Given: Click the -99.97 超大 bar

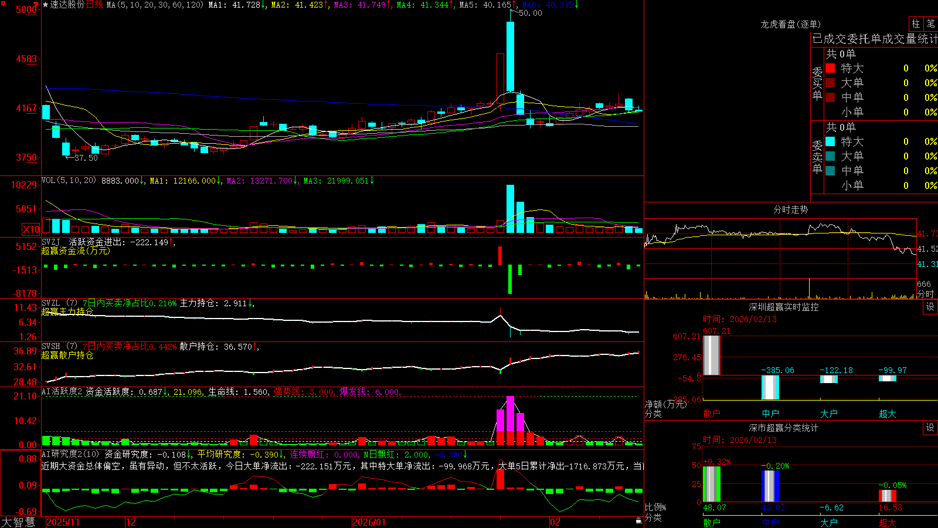Looking at the screenshot, I should click(888, 378).
